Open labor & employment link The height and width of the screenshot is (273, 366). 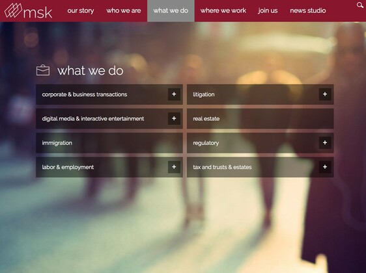(68, 167)
